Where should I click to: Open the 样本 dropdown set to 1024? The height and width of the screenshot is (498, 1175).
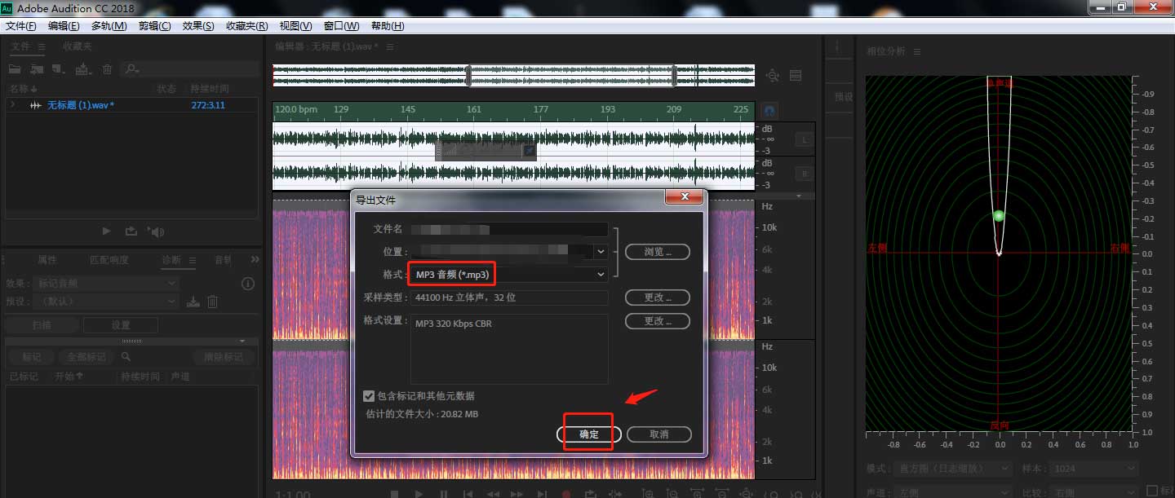(1092, 468)
